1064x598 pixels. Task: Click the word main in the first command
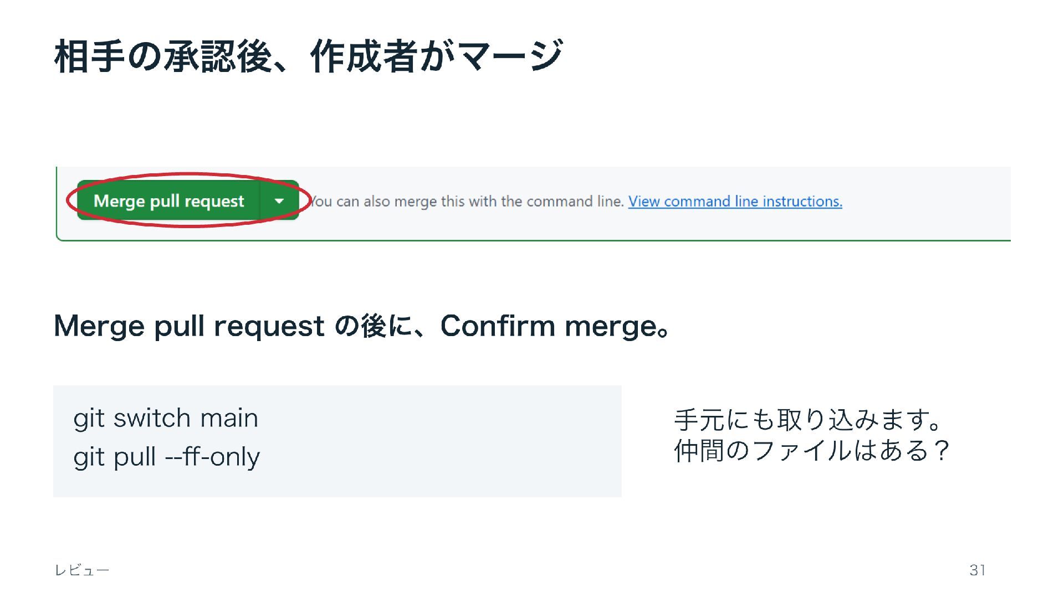(x=229, y=418)
